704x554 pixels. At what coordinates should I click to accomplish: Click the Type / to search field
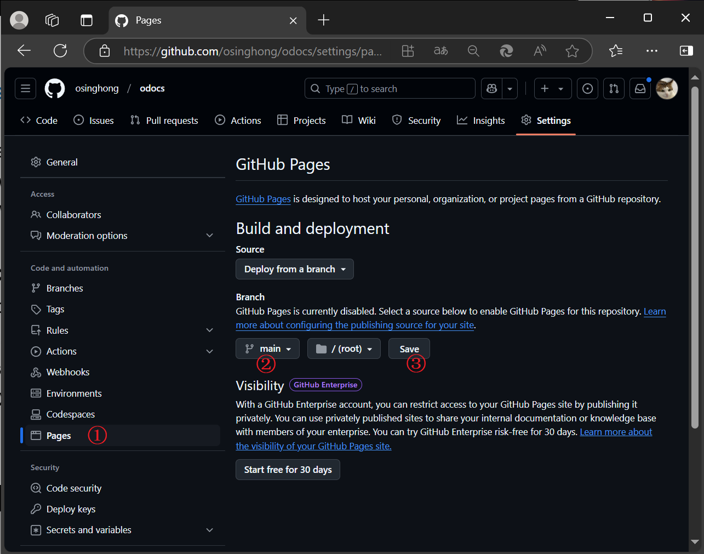390,88
